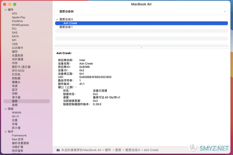Viewport: 233px width, 155px height.
Task: Select the highlighted 雷雳 sidebar item
Action: [27, 101]
